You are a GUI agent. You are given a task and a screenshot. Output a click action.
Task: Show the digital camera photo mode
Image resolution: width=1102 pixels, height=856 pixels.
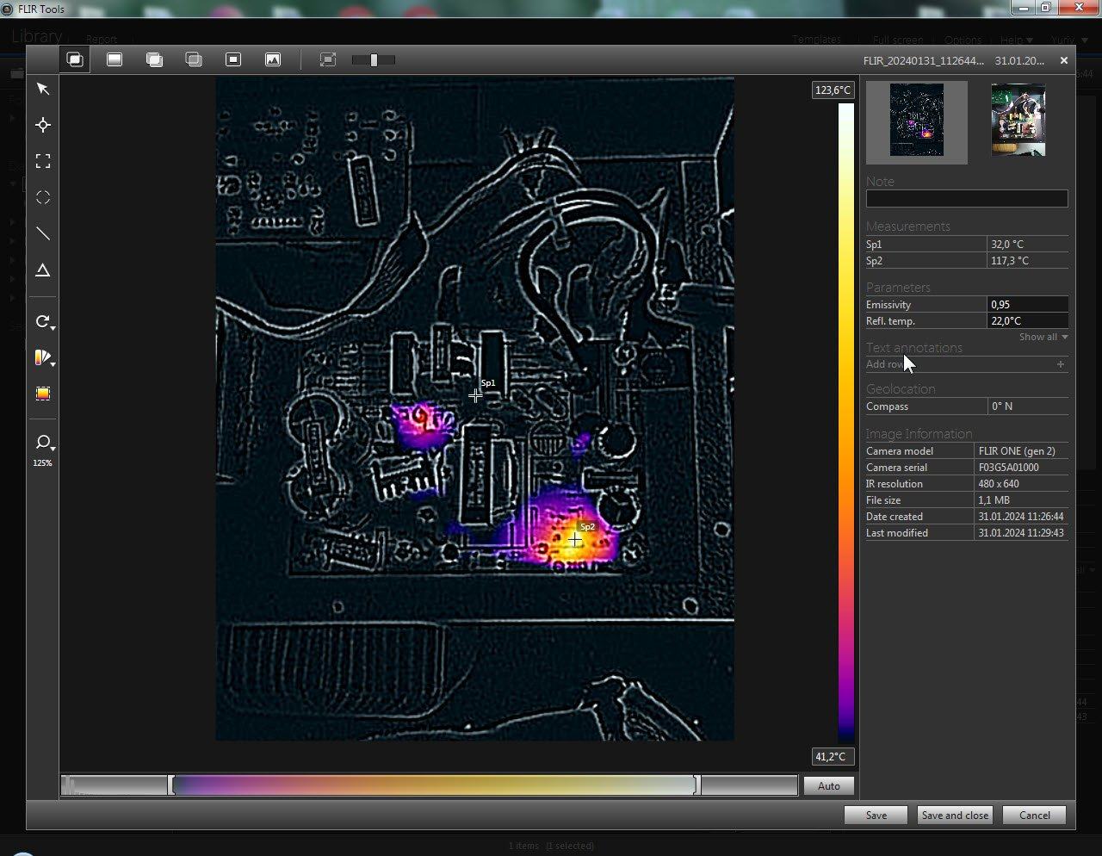tap(273, 59)
